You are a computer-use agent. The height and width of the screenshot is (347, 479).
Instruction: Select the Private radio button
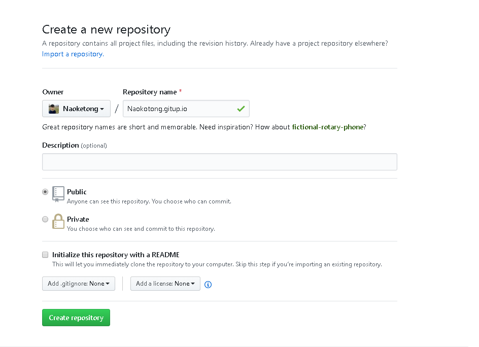[x=45, y=219]
